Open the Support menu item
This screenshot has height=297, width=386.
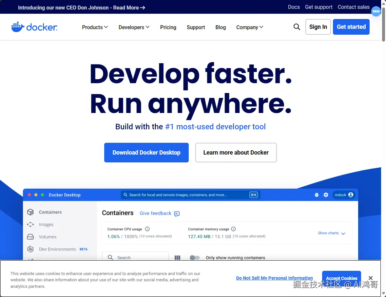pyautogui.click(x=196, y=27)
